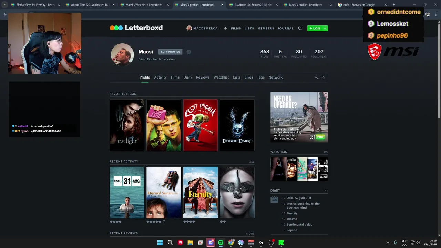Image resolution: width=441 pixels, height=248 pixels.
Task: Open Voicemeeter from the taskbar
Action: (x=251, y=242)
